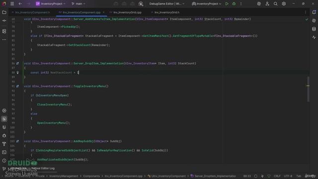Click the inspection status checkmark in editor
The image size is (318, 179).
tap(307, 19)
